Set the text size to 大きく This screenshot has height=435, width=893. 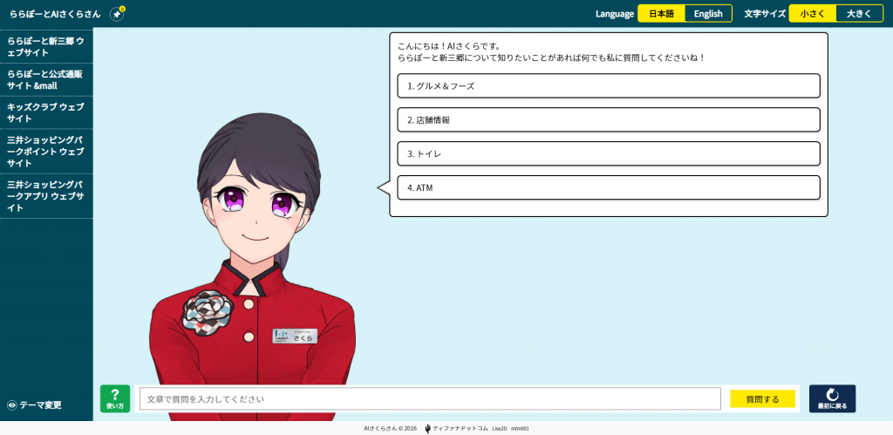click(859, 14)
